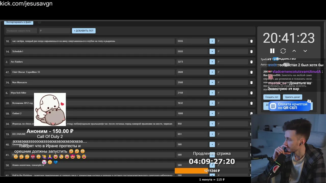
Task: Click Clair Obscur: Expedition 33 name field
Action: coord(93,72)
